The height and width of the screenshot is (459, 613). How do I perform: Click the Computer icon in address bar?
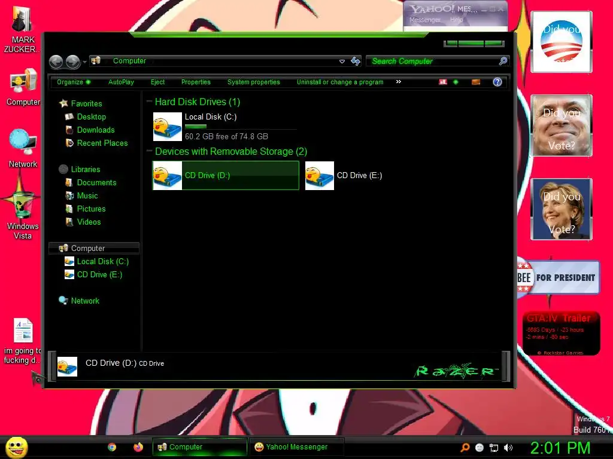pyautogui.click(x=96, y=60)
